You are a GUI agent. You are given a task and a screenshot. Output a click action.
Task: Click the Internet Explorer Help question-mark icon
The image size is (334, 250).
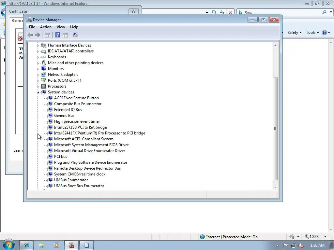[325, 33]
